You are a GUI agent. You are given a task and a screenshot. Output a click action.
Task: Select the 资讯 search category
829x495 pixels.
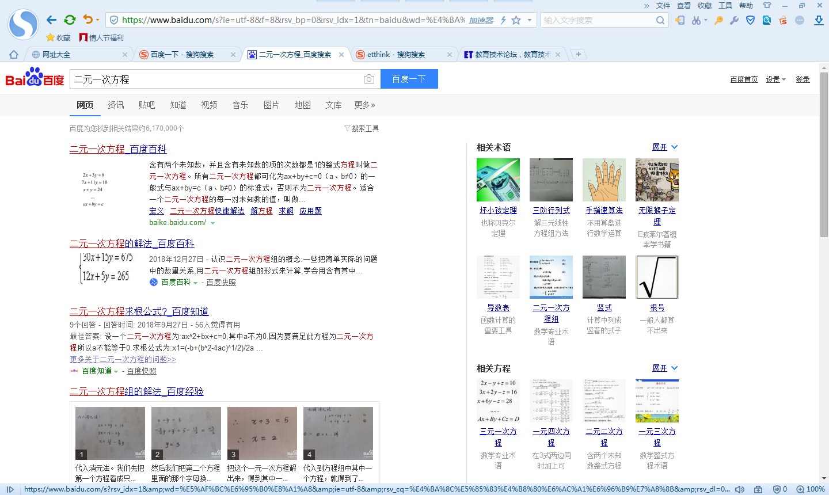[x=116, y=105]
